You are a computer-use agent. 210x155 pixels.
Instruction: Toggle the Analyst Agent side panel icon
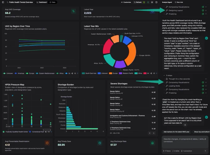[x=156, y=2]
